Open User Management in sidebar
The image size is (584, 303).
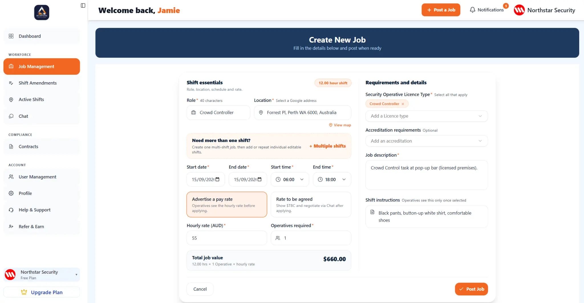[42, 177]
